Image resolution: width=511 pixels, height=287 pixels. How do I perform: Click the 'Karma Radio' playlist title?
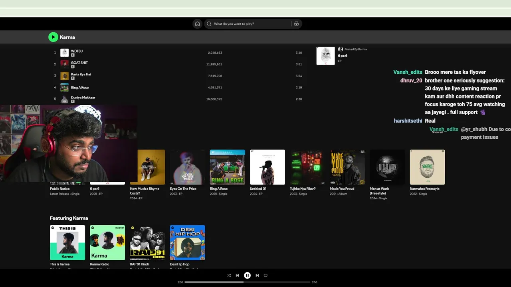(99, 264)
